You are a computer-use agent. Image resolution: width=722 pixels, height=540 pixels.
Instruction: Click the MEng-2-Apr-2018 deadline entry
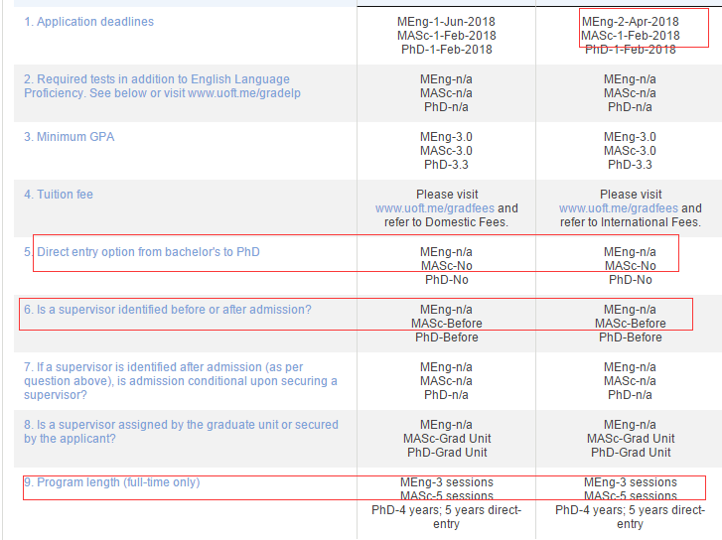coord(630,22)
